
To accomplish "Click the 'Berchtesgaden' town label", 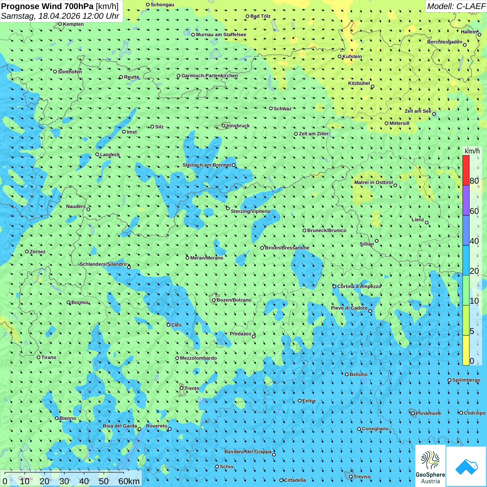I will pos(445,42).
